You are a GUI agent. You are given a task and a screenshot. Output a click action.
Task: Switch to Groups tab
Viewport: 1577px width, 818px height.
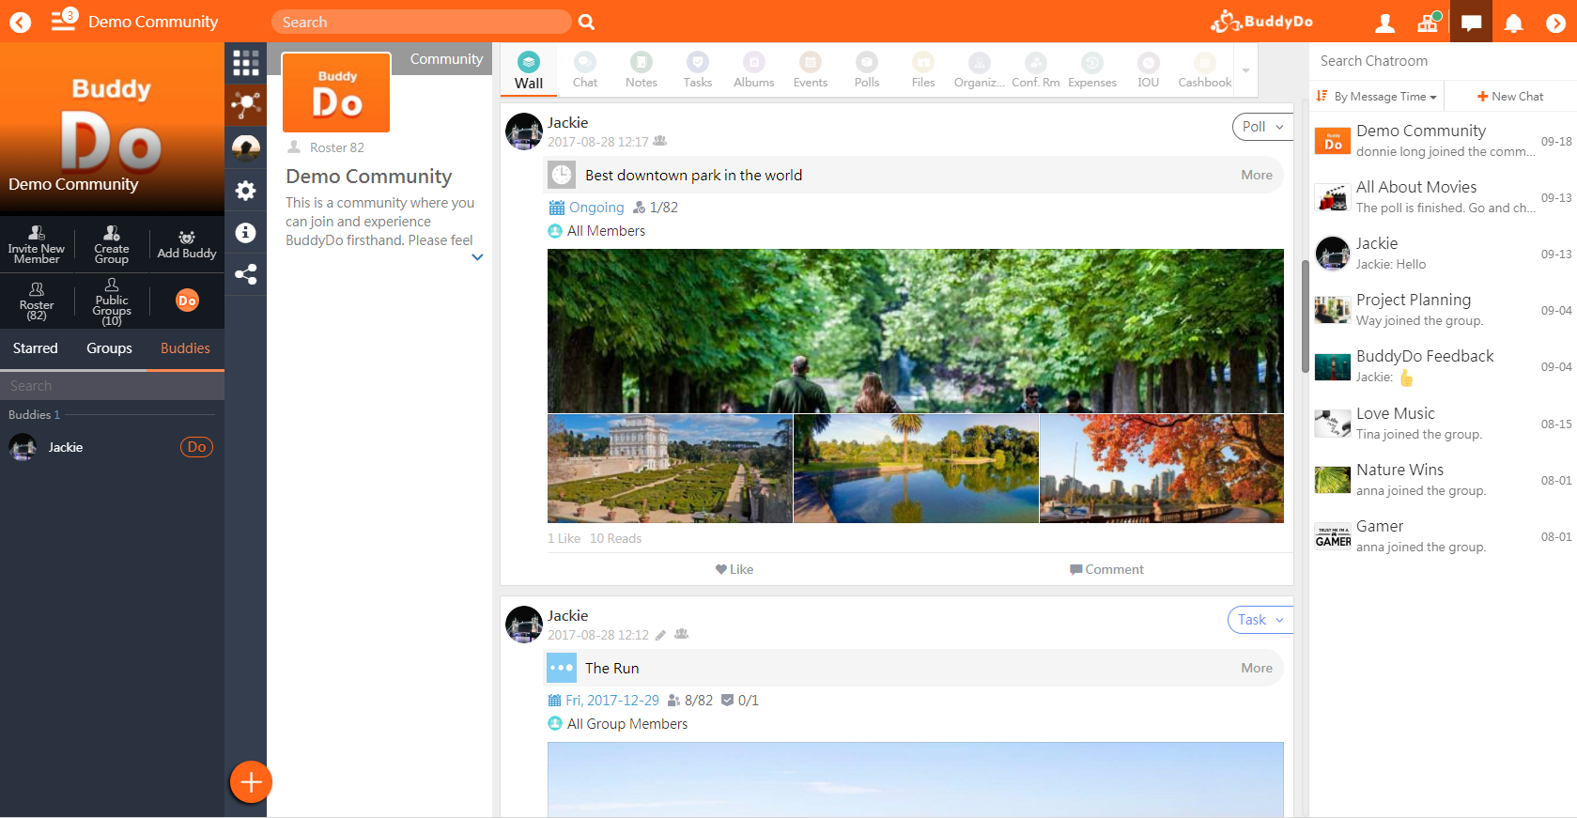pos(109,348)
